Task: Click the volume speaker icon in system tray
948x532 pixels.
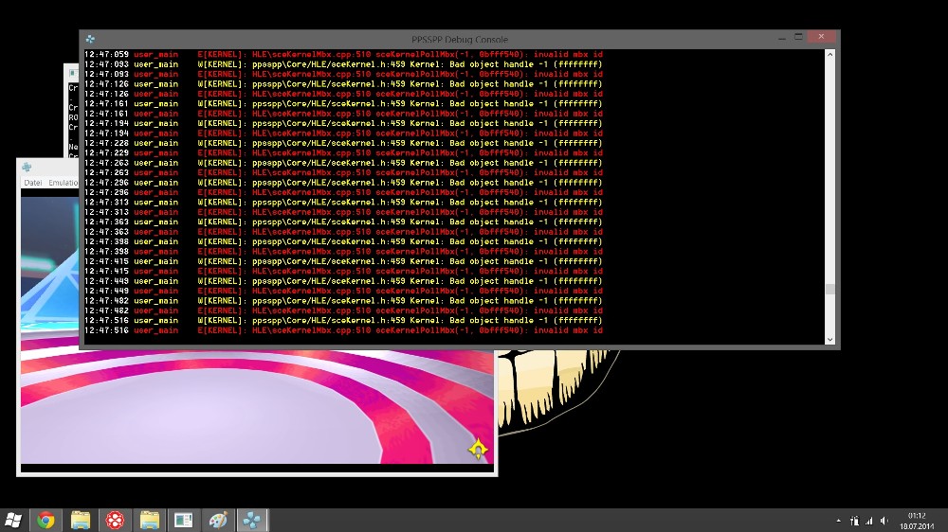Action: click(x=884, y=521)
